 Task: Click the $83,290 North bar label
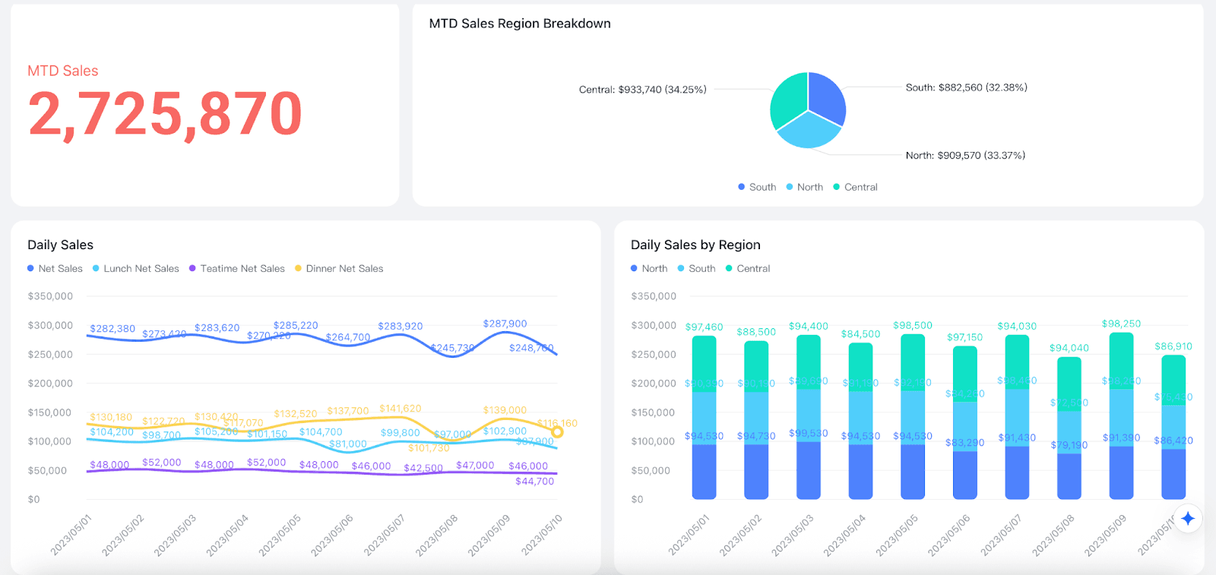[x=965, y=443]
